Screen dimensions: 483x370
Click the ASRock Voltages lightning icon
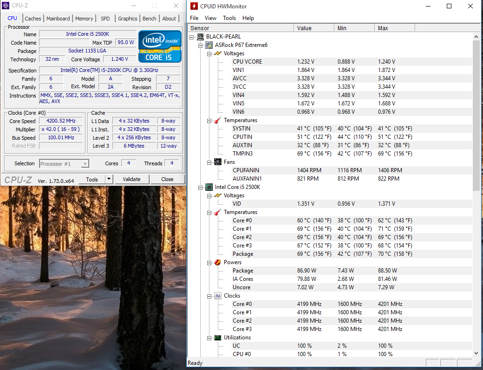218,53
